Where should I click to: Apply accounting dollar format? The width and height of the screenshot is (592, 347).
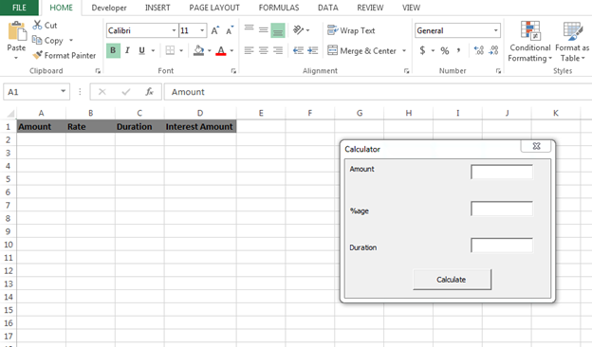click(x=422, y=50)
